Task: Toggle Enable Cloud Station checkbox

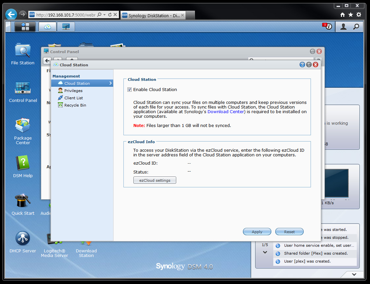Action: point(129,90)
